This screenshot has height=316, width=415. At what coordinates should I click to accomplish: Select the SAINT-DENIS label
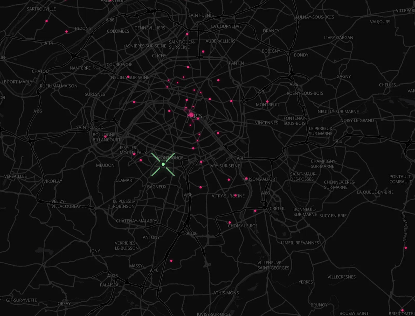(x=201, y=15)
